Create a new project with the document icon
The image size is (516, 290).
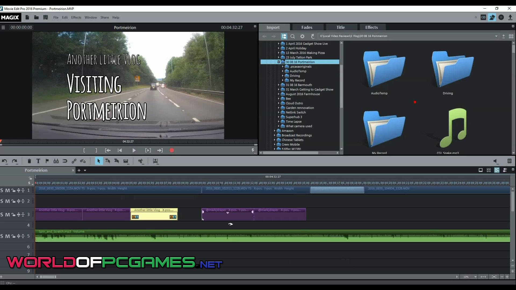tap(27, 17)
